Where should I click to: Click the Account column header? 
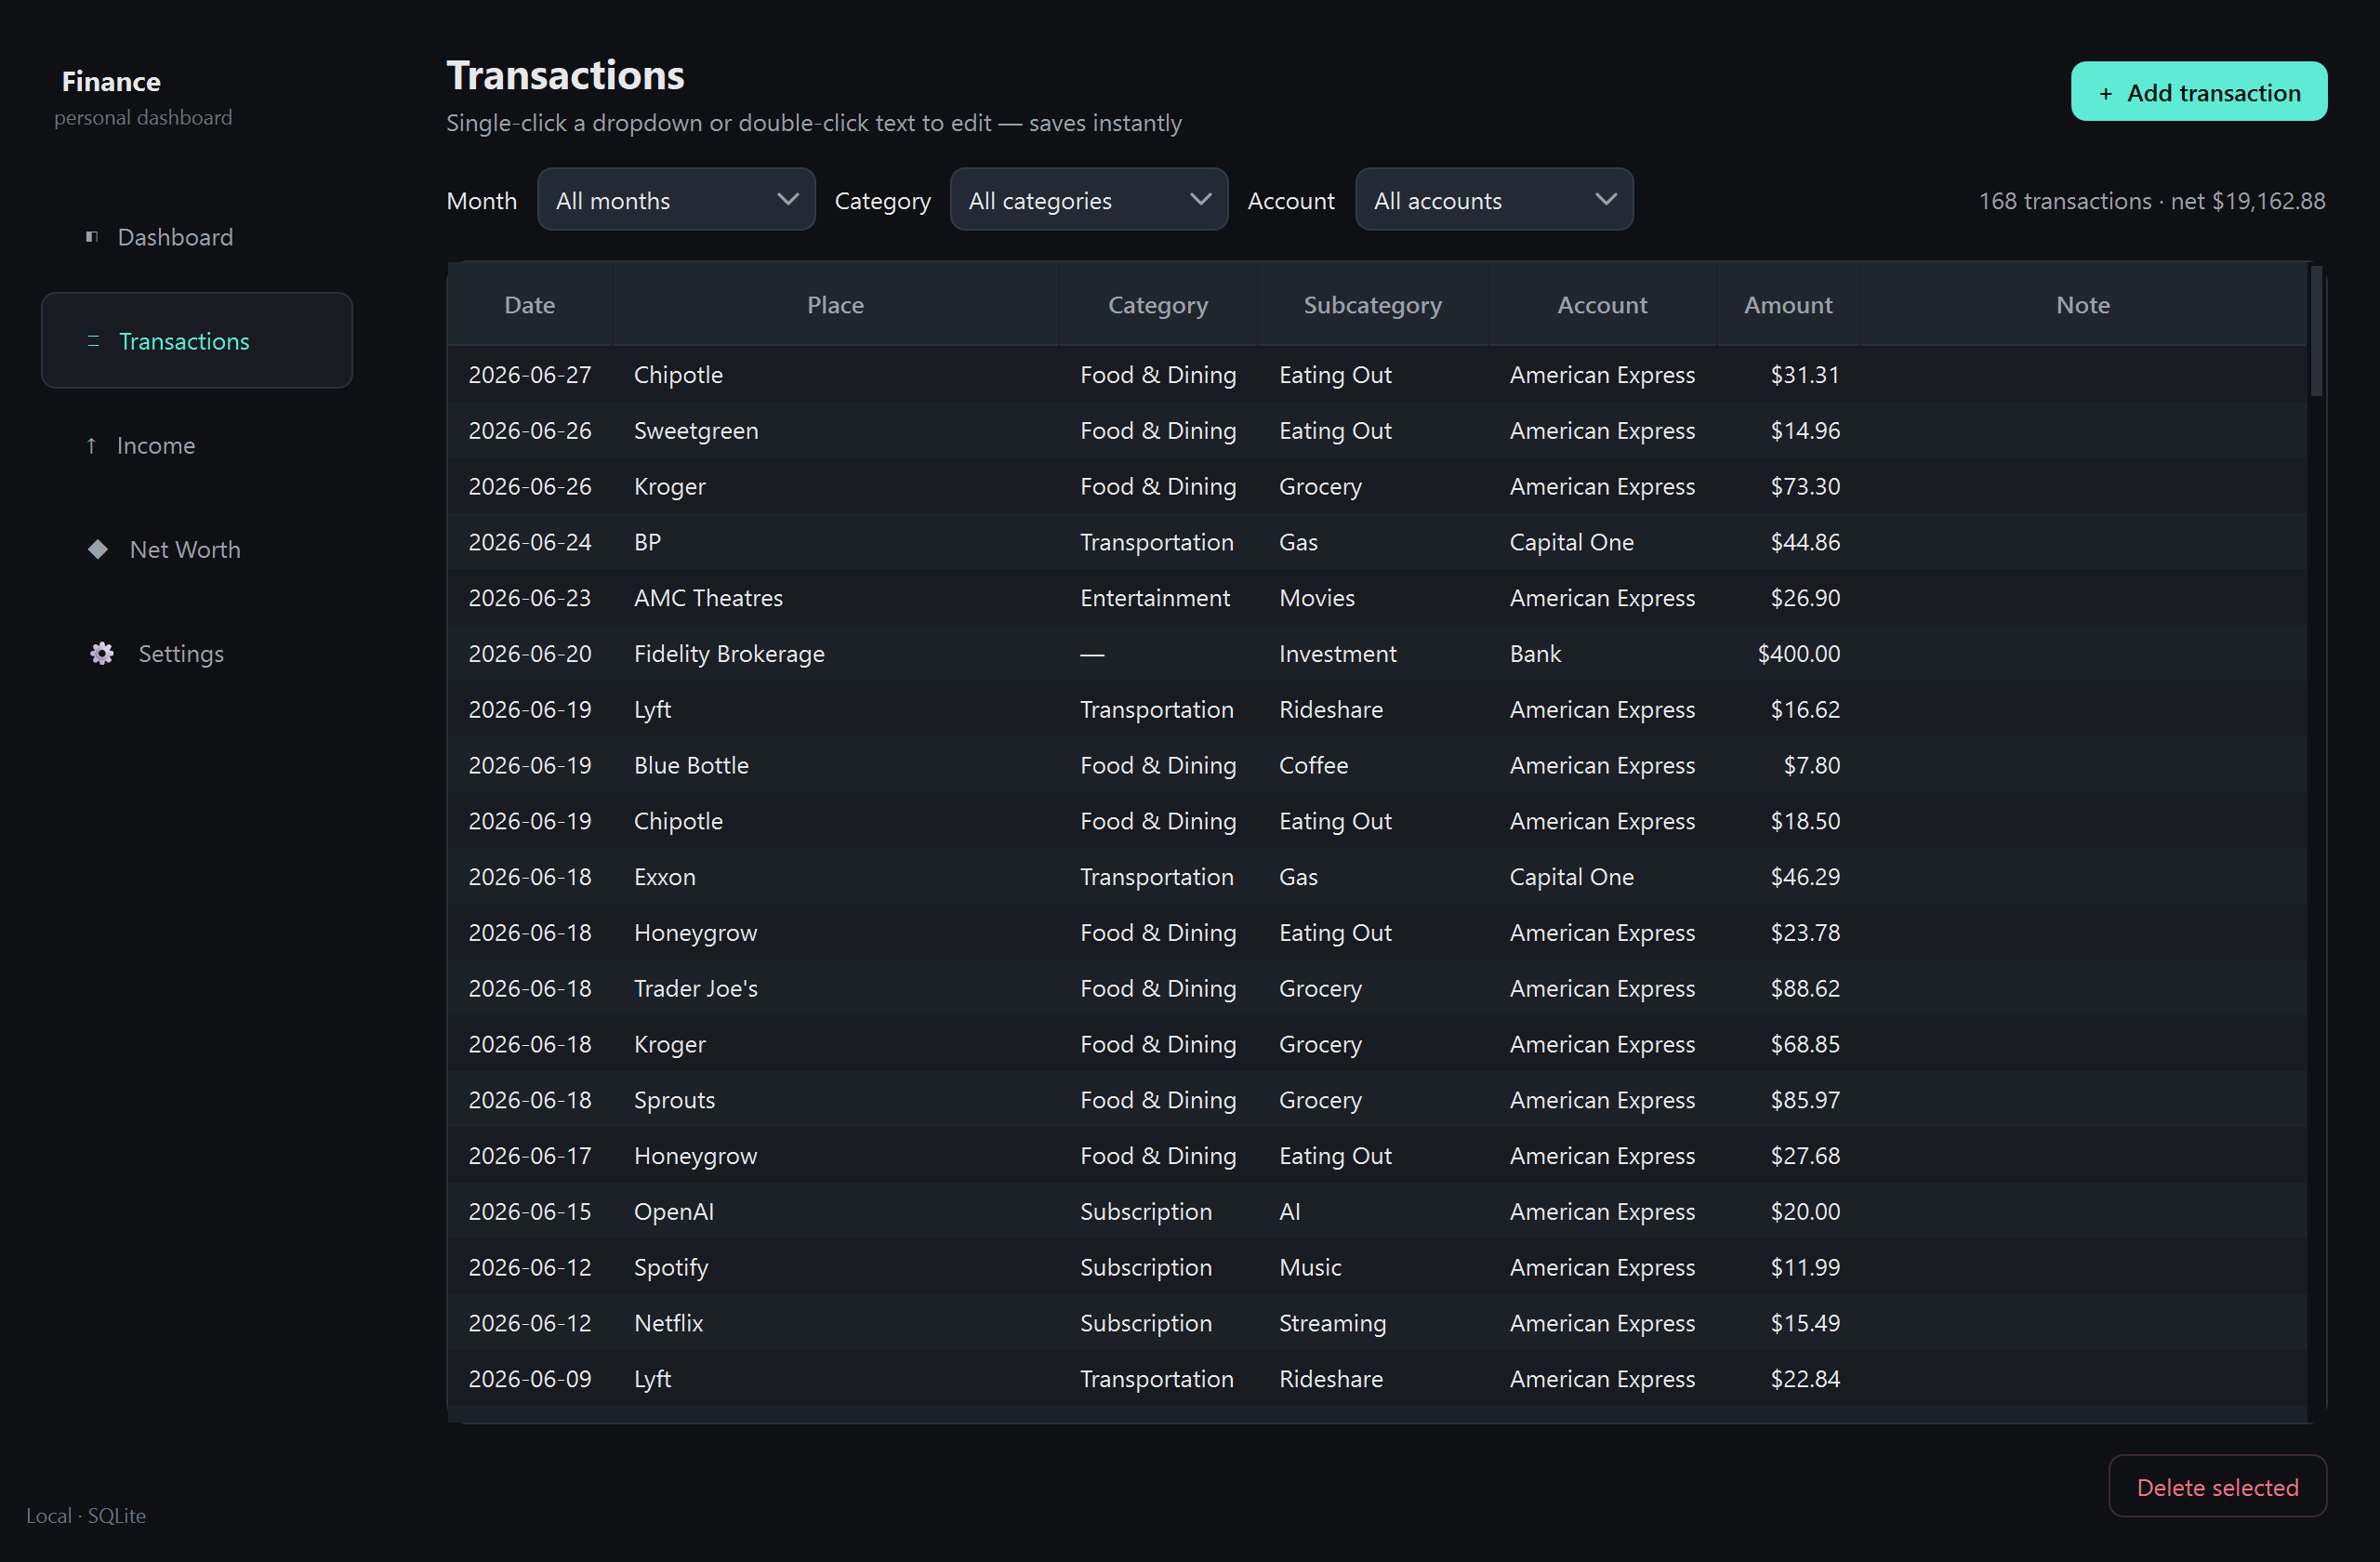(1602, 305)
